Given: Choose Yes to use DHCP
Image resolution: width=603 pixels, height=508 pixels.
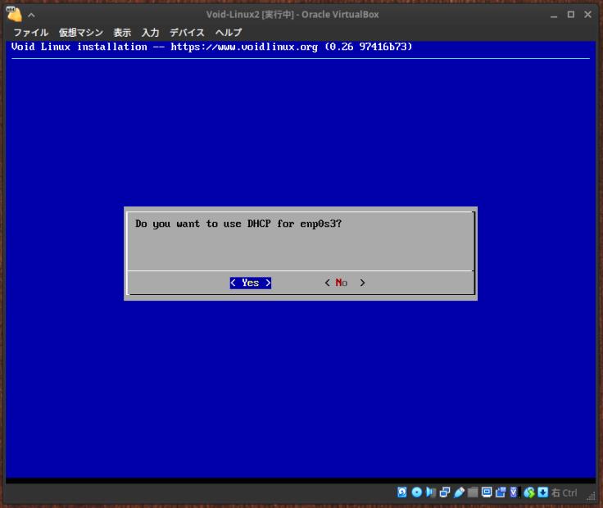Looking at the screenshot, I should 251,283.
